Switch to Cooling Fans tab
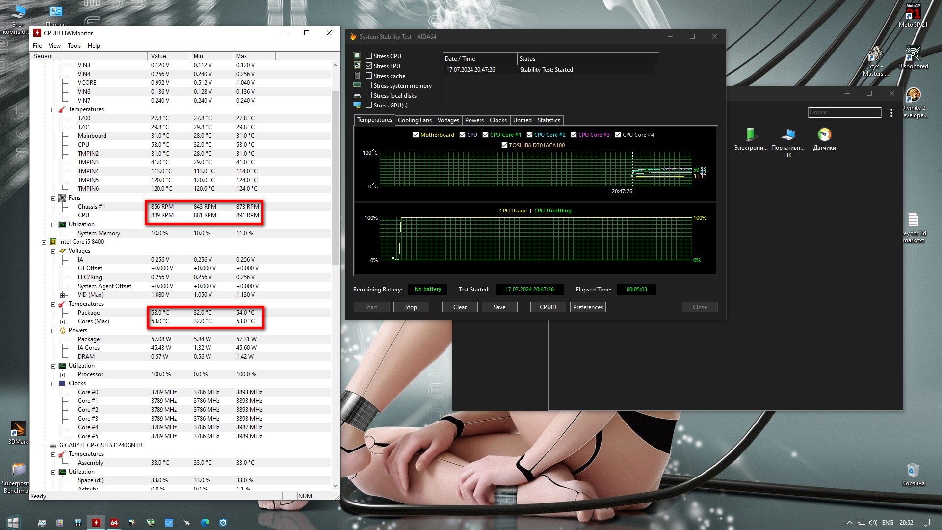The image size is (942, 530). [415, 120]
